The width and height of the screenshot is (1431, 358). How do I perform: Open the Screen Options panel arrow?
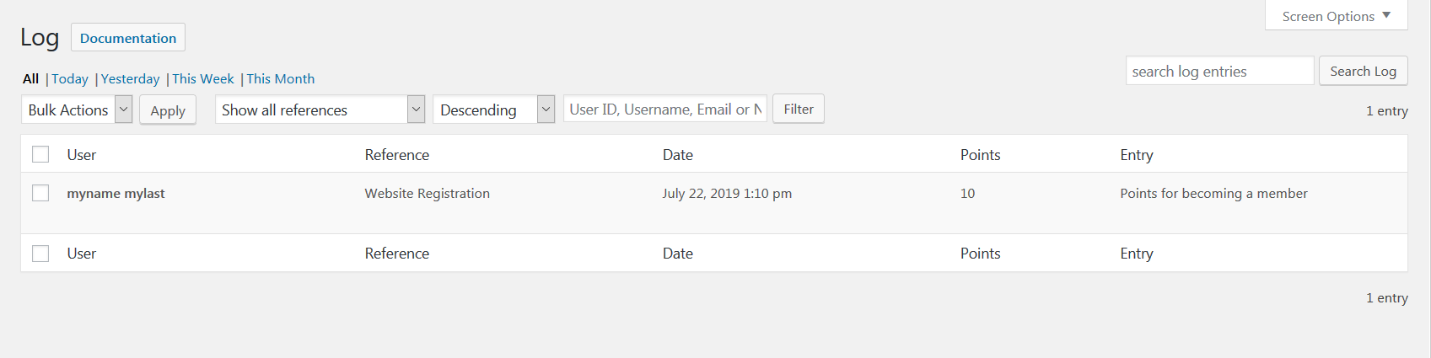(1386, 15)
